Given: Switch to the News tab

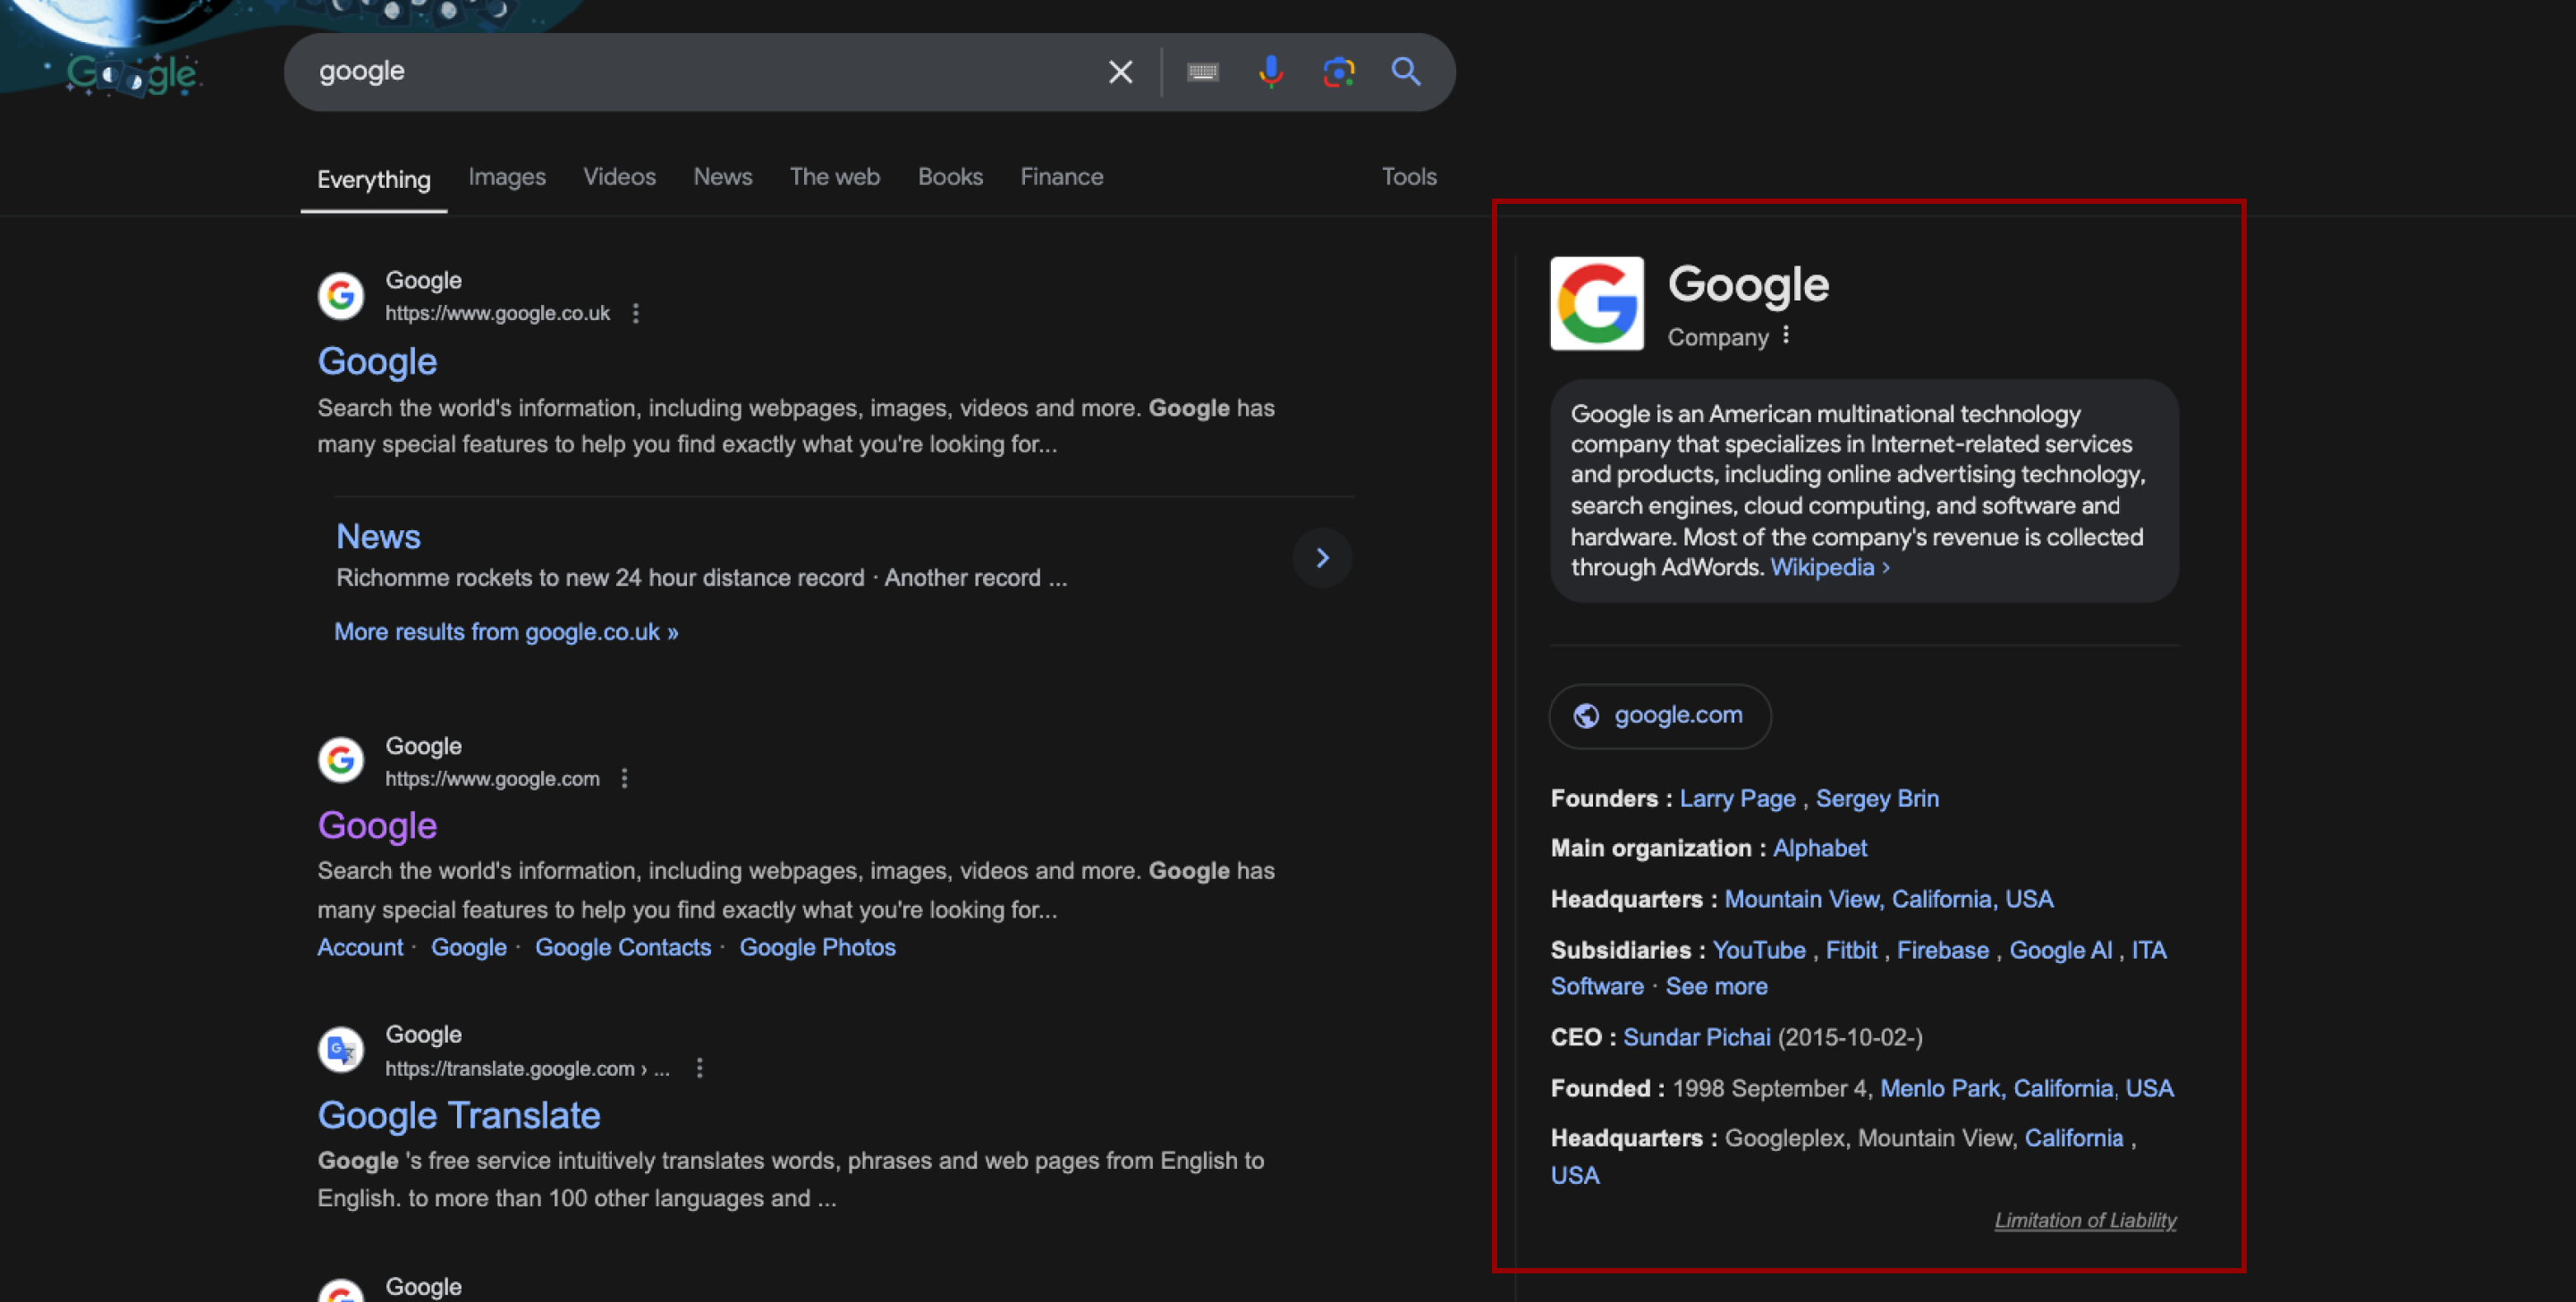Looking at the screenshot, I should tap(722, 177).
